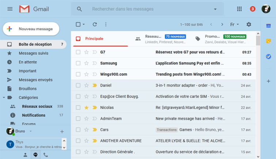The width and height of the screenshot is (276, 159).
Task: Show advanced search options dropdown
Action: pyautogui.click(x=215, y=9)
